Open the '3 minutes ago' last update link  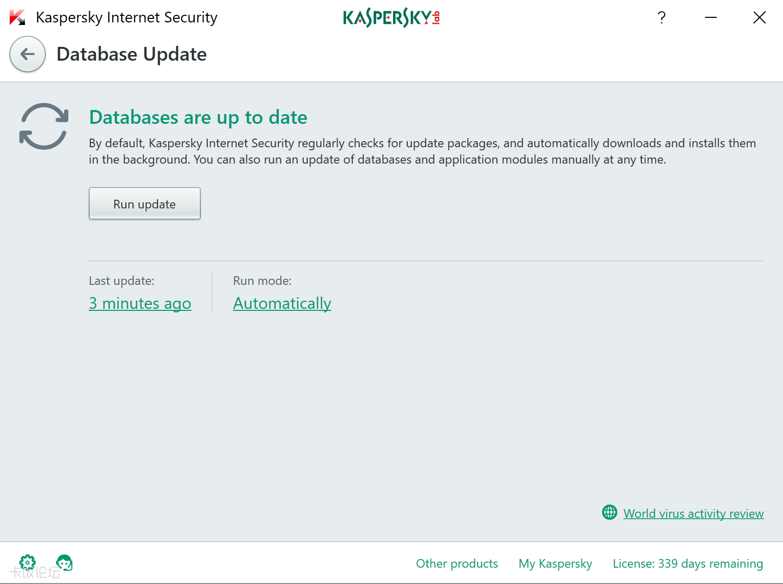(140, 303)
